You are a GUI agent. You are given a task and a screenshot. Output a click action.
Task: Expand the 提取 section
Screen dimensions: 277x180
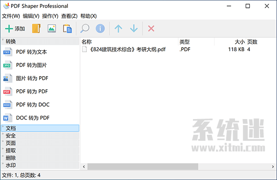click(x=40, y=150)
